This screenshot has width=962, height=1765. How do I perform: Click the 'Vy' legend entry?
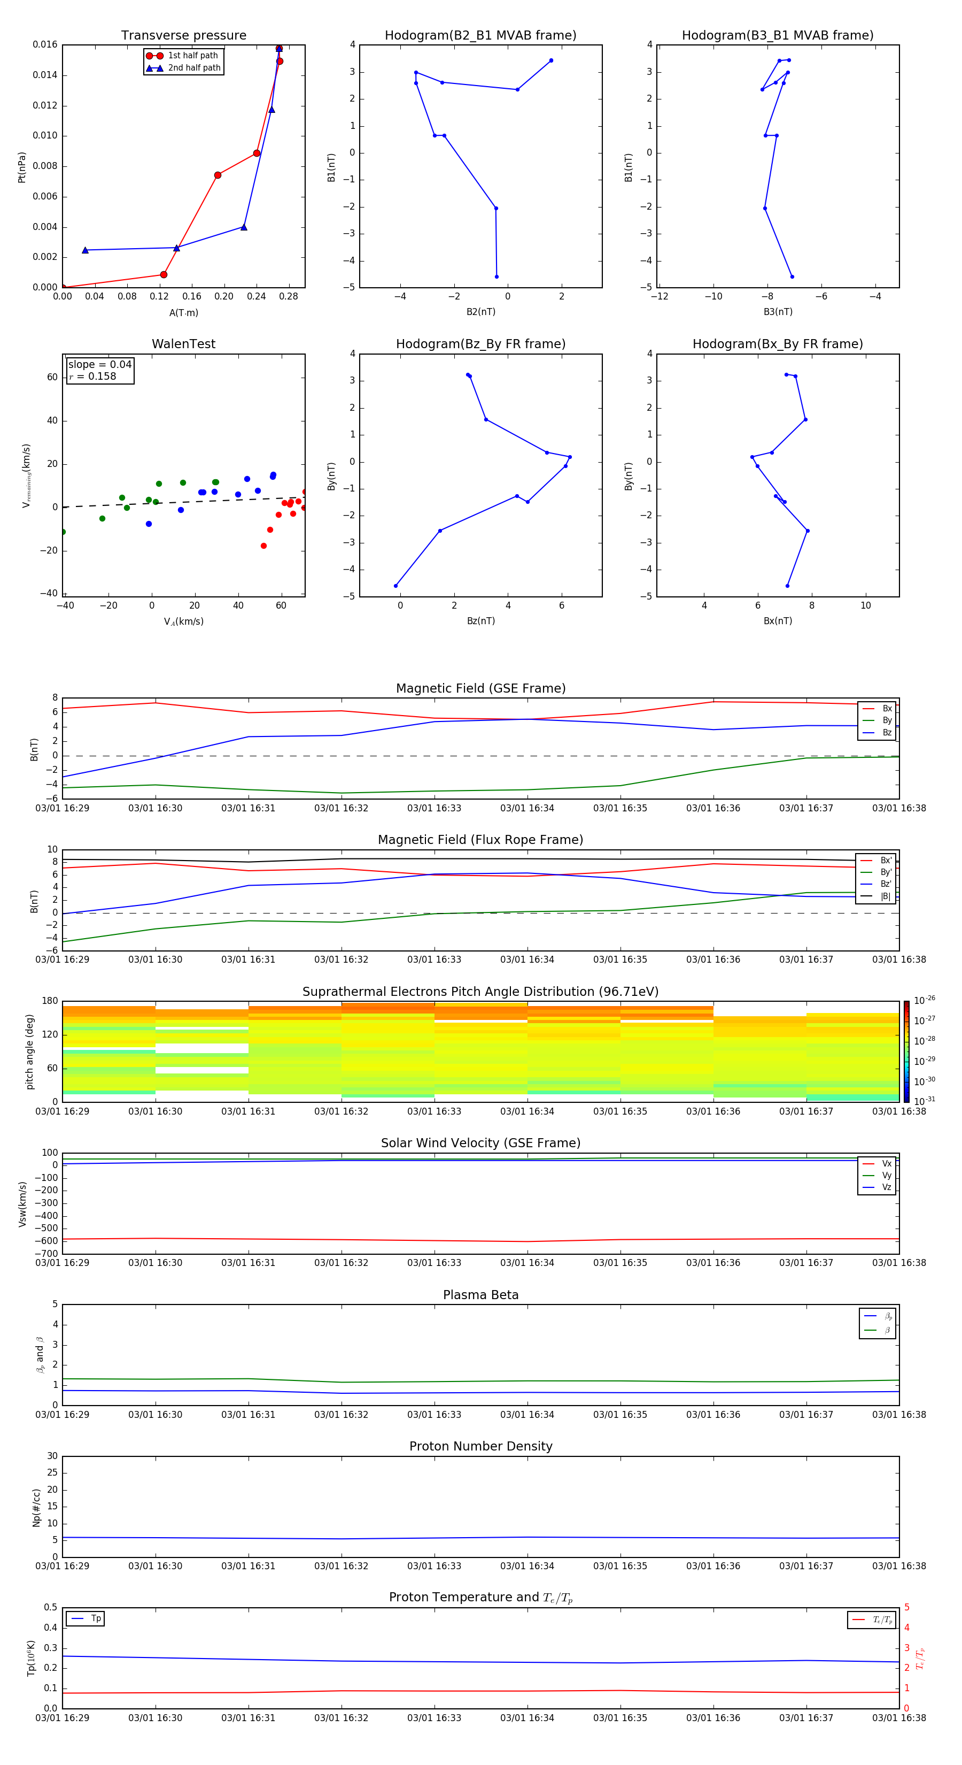click(878, 1175)
